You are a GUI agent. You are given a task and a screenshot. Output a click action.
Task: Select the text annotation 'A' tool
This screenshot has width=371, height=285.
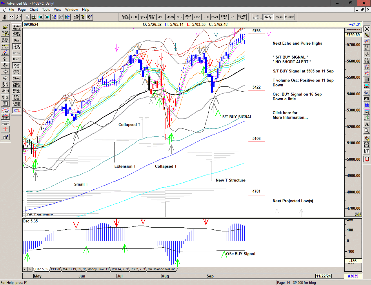pos(367,124)
